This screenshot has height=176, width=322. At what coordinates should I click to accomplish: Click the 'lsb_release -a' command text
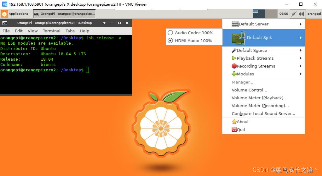point(104,38)
